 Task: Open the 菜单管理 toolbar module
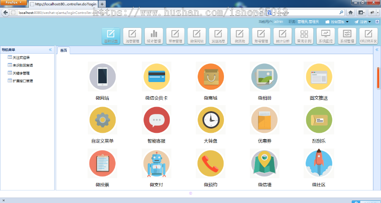[175, 36]
